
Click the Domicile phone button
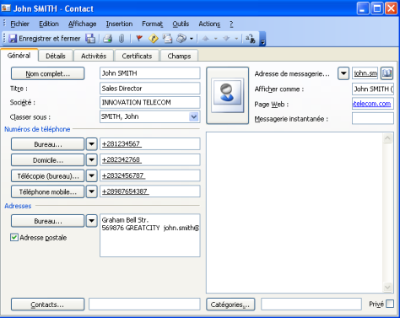pos(48,160)
